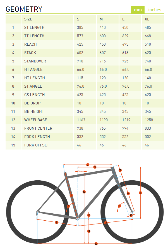Image resolution: width=168 pixels, height=252 pixels.
Task: Click the STANDOVER row label
Action: tap(35, 61)
